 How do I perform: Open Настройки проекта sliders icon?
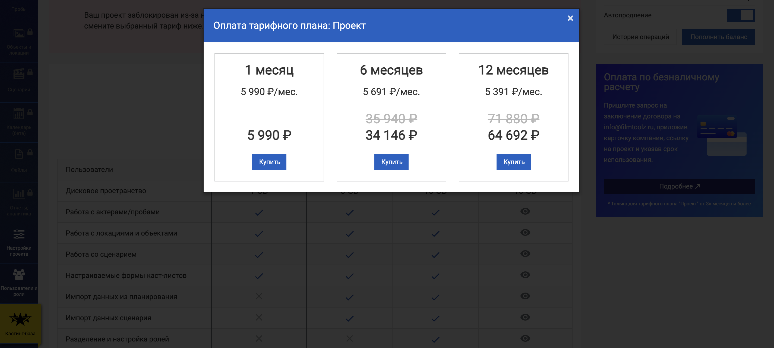point(19,234)
